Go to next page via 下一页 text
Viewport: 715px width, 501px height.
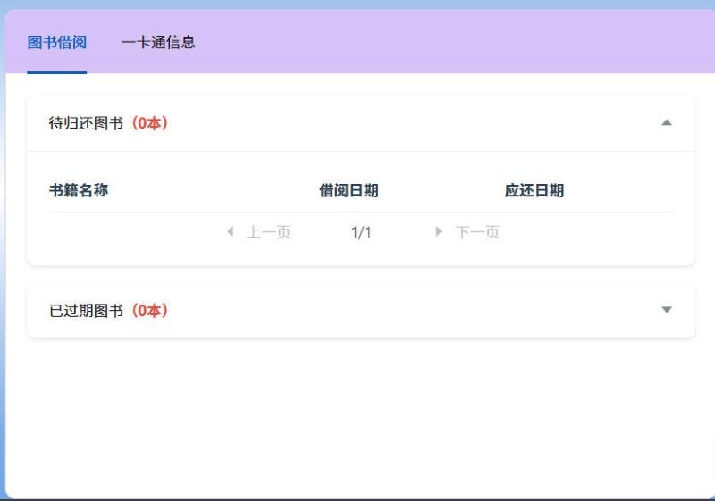point(477,232)
